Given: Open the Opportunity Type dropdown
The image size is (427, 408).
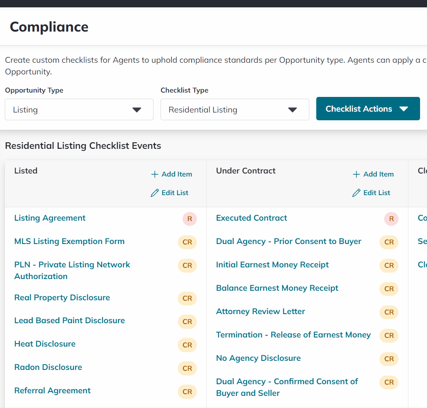Looking at the screenshot, I should point(79,109).
